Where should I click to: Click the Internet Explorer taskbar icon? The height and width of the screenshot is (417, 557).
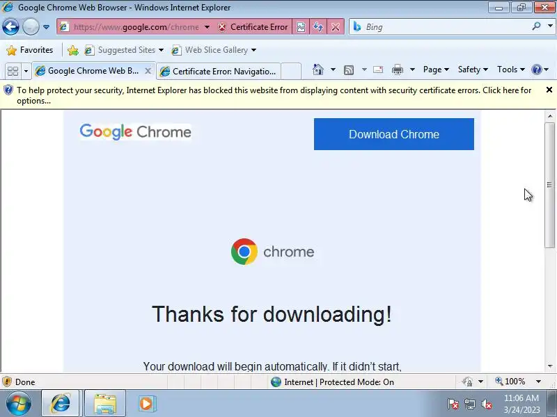pyautogui.click(x=61, y=404)
